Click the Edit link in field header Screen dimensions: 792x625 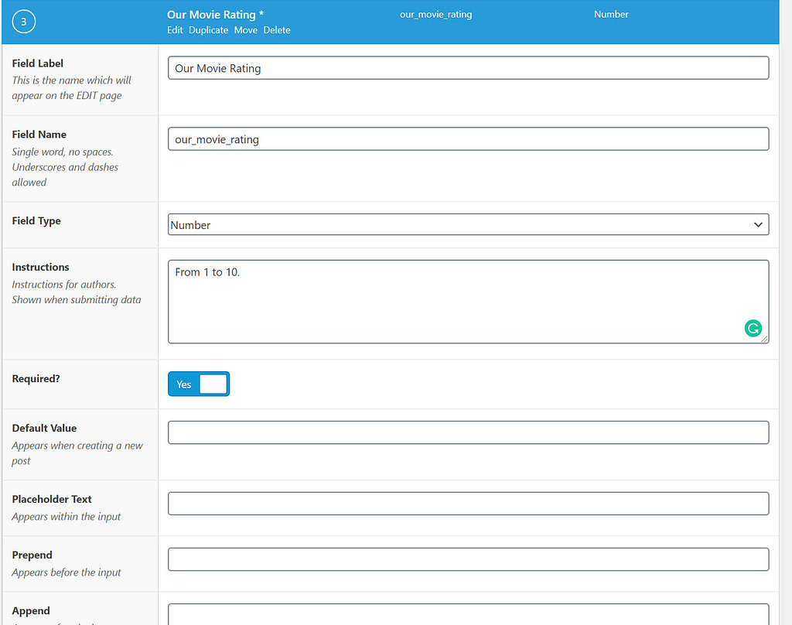coord(175,29)
